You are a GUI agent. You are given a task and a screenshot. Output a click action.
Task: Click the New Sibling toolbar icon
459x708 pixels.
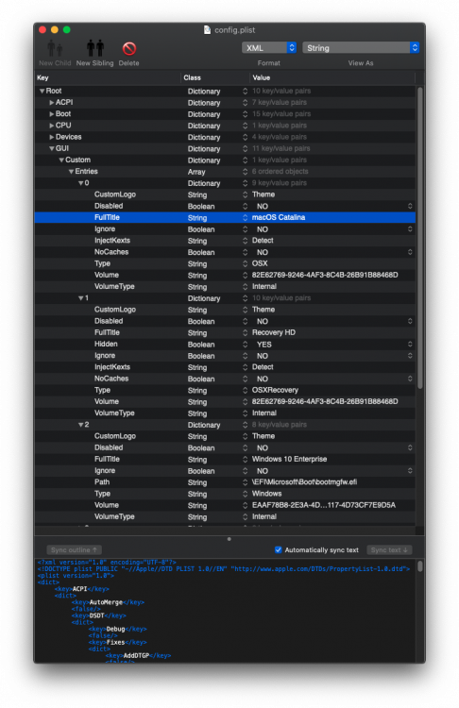(94, 48)
